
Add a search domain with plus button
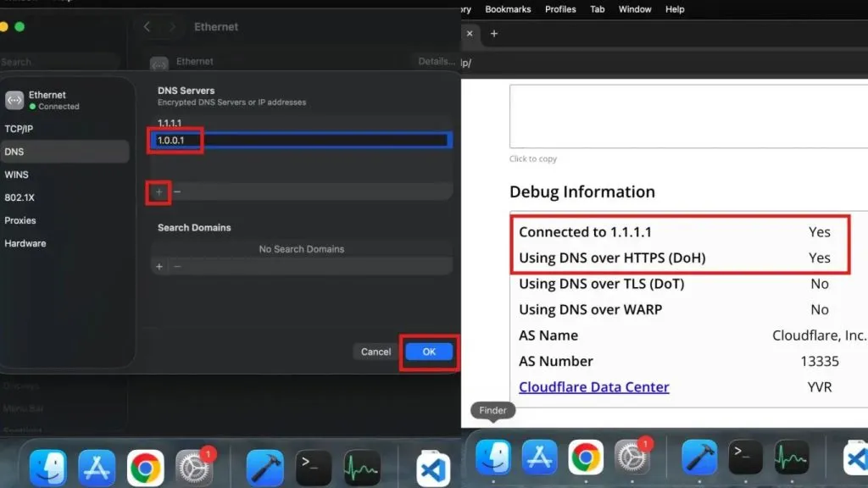(159, 267)
